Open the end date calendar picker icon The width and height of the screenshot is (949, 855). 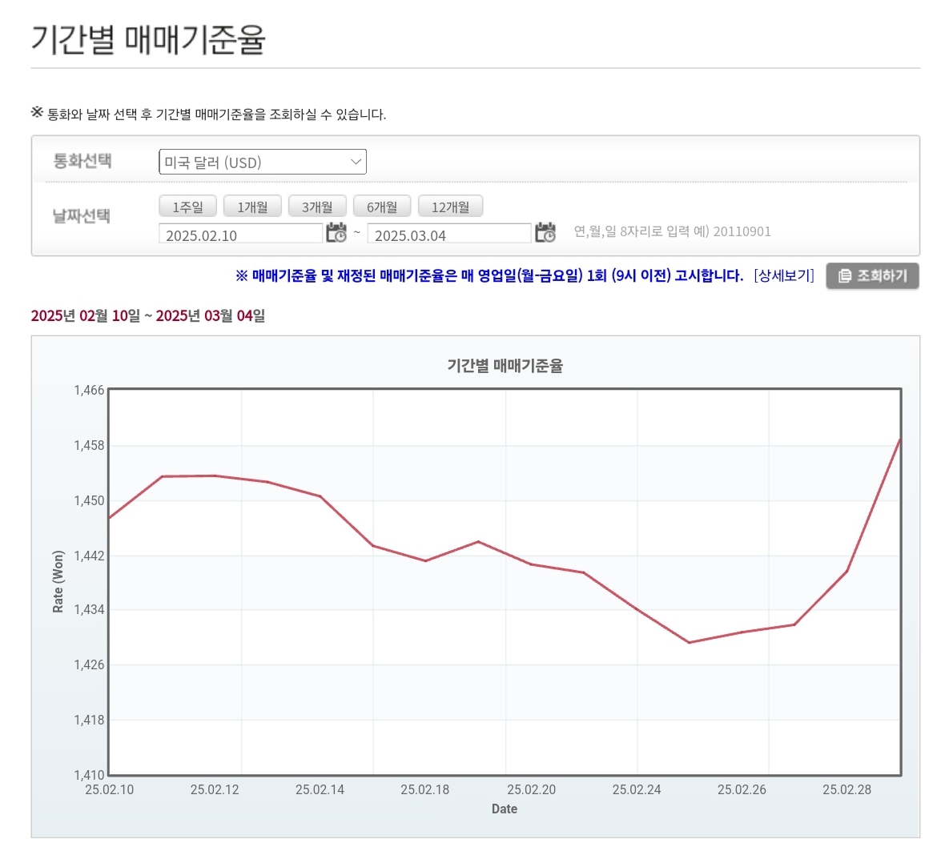tap(545, 232)
